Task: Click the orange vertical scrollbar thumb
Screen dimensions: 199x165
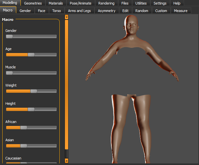Action: pos(67,85)
